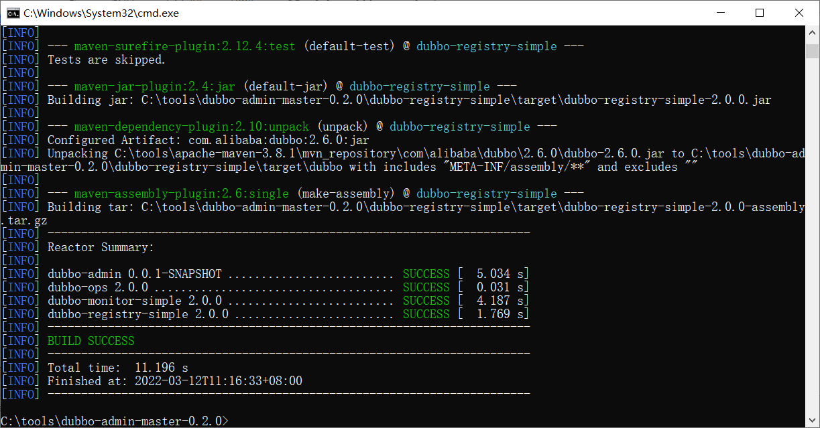Click the '0.031 s' duration value
The height and width of the screenshot is (428, 820).
click(499, 287)
